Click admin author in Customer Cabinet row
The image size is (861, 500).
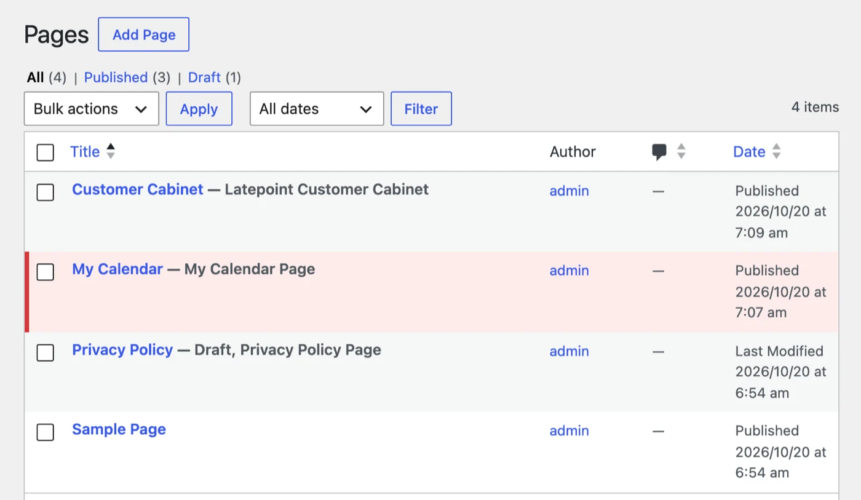click(x=569, y=191)
